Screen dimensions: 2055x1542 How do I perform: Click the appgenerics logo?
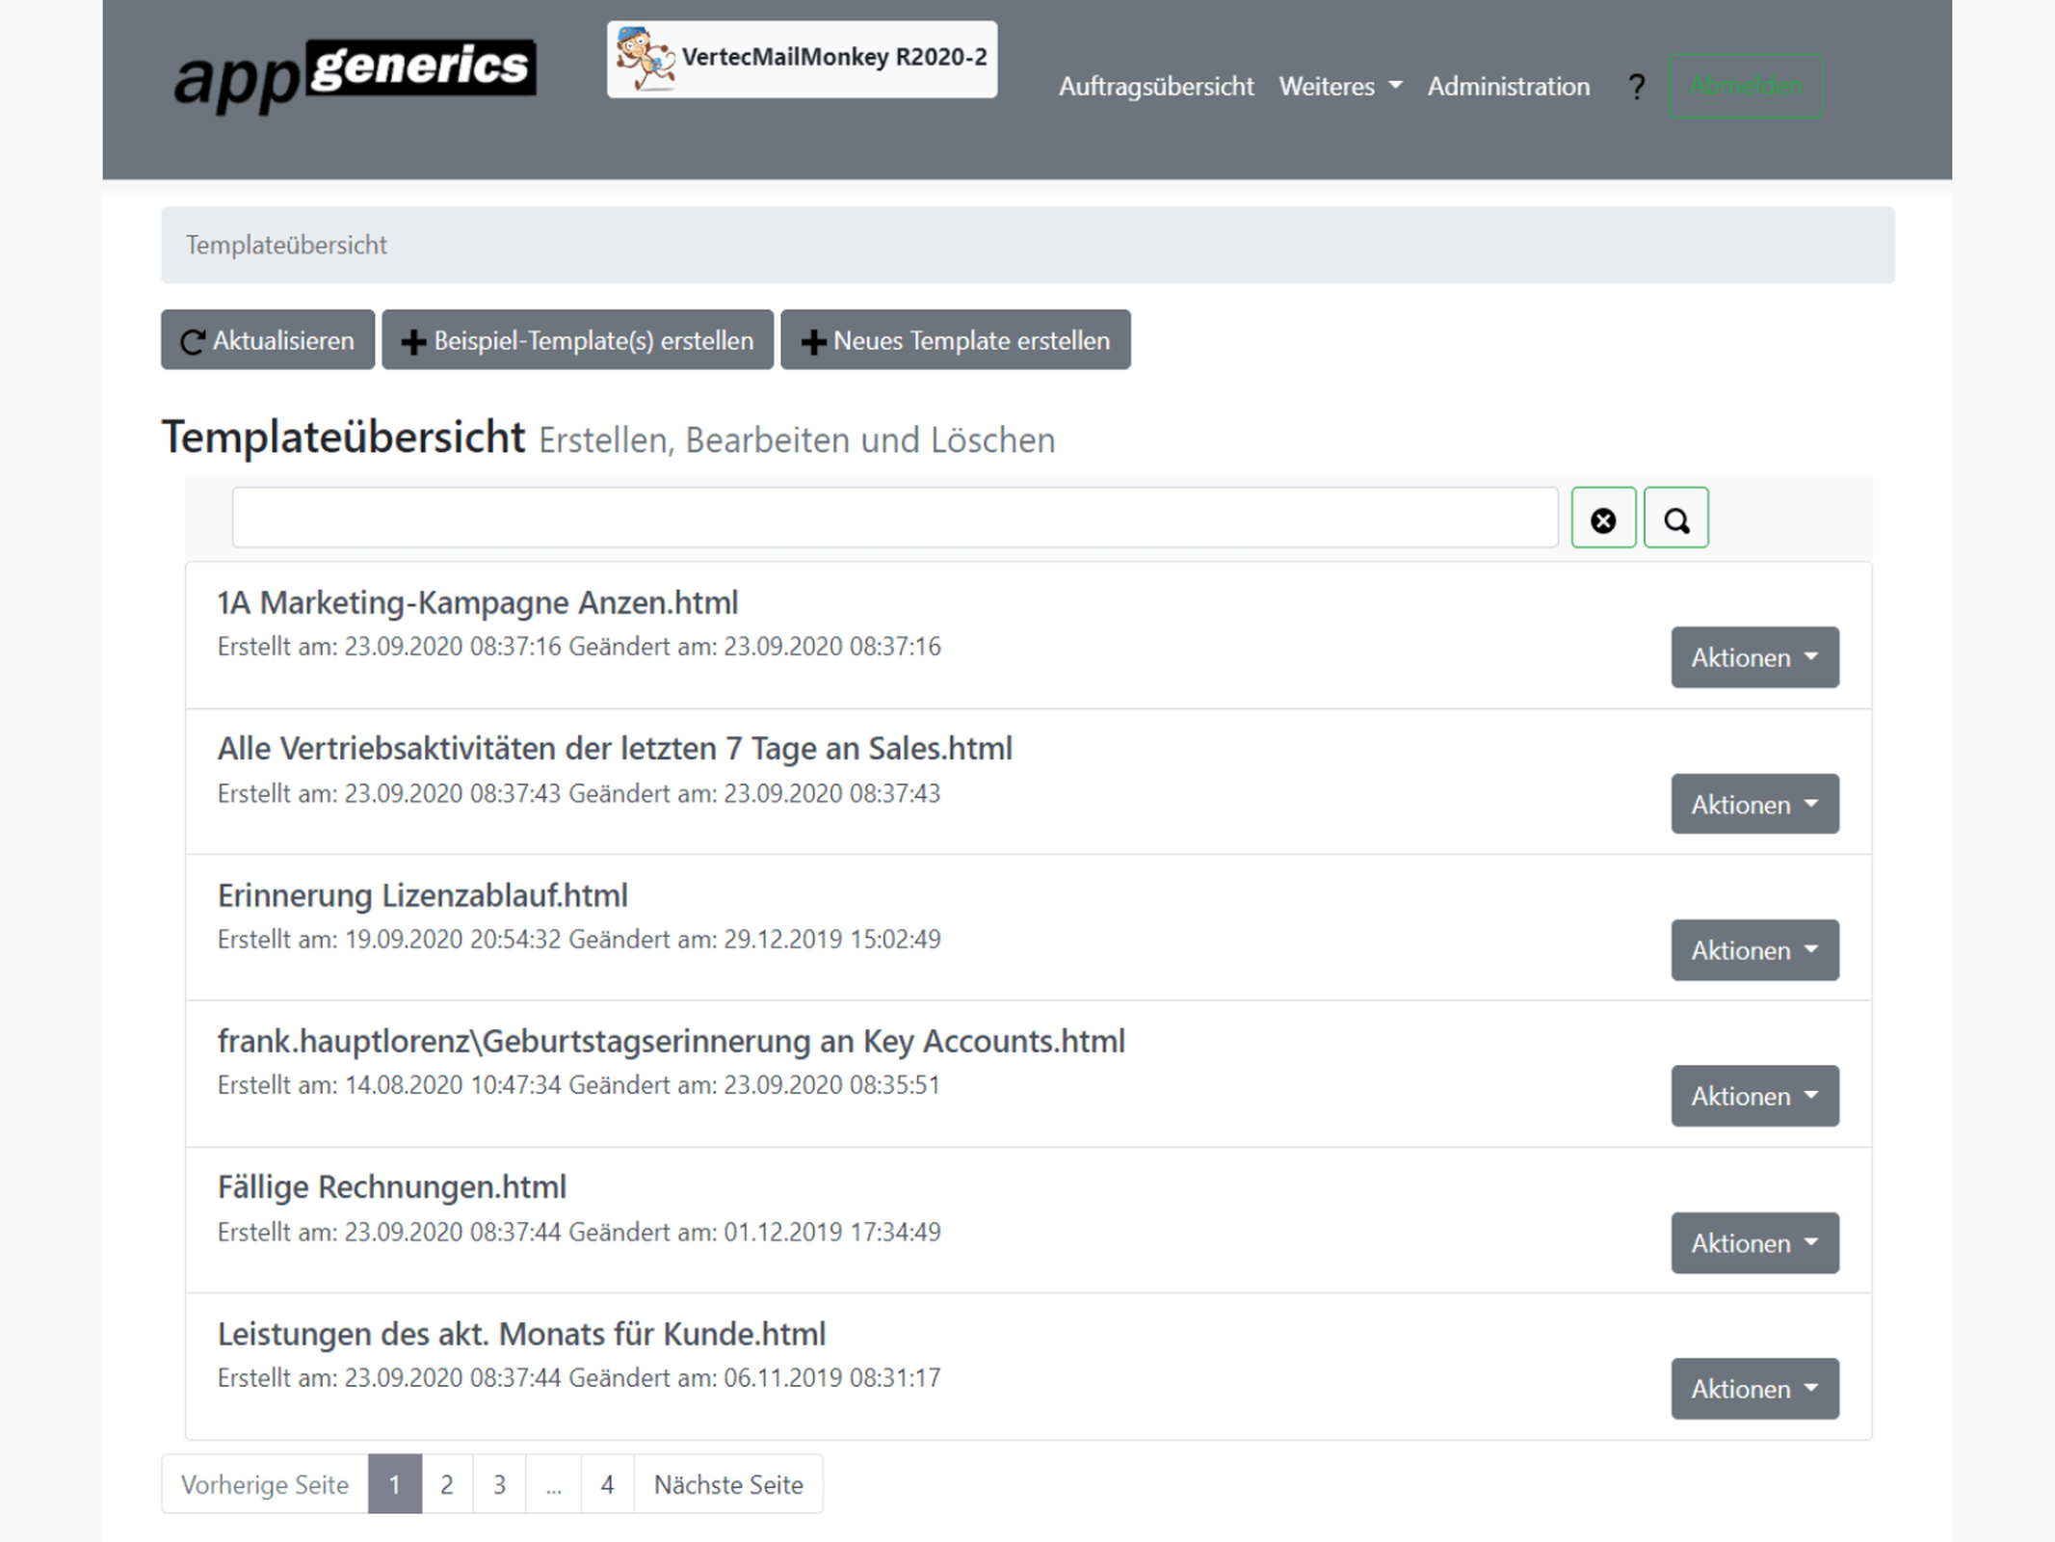(355, 67)
